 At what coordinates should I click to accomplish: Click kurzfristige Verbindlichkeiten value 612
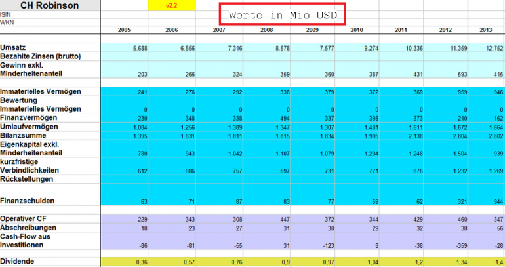click(142, 171)
